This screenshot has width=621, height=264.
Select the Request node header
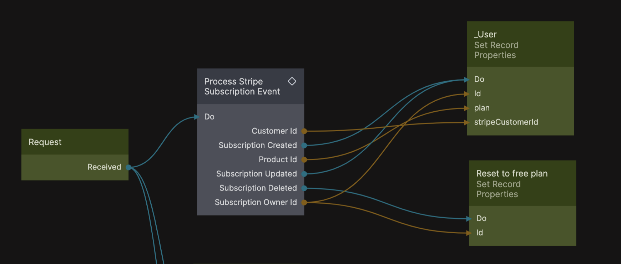[x=75, y=142]
